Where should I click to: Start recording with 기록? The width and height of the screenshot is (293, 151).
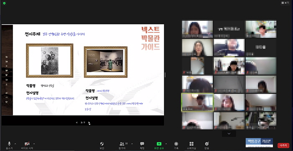(x=176, y=146)
